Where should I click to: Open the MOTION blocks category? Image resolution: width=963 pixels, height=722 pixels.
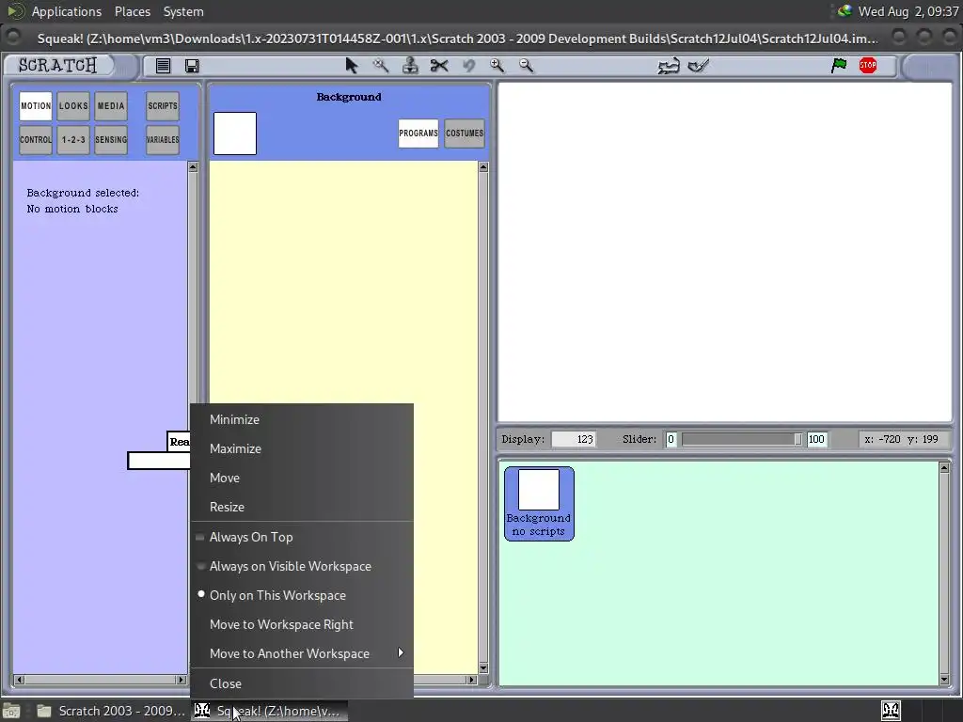(36, 105)
